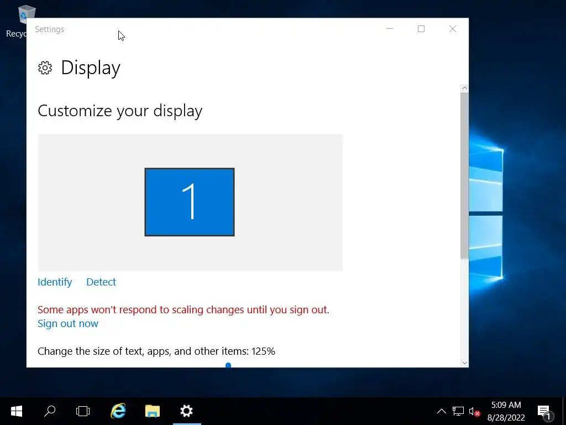Click the Settings window title text
This screenshot has height=425, width=566.
click(x=49, y=29)
